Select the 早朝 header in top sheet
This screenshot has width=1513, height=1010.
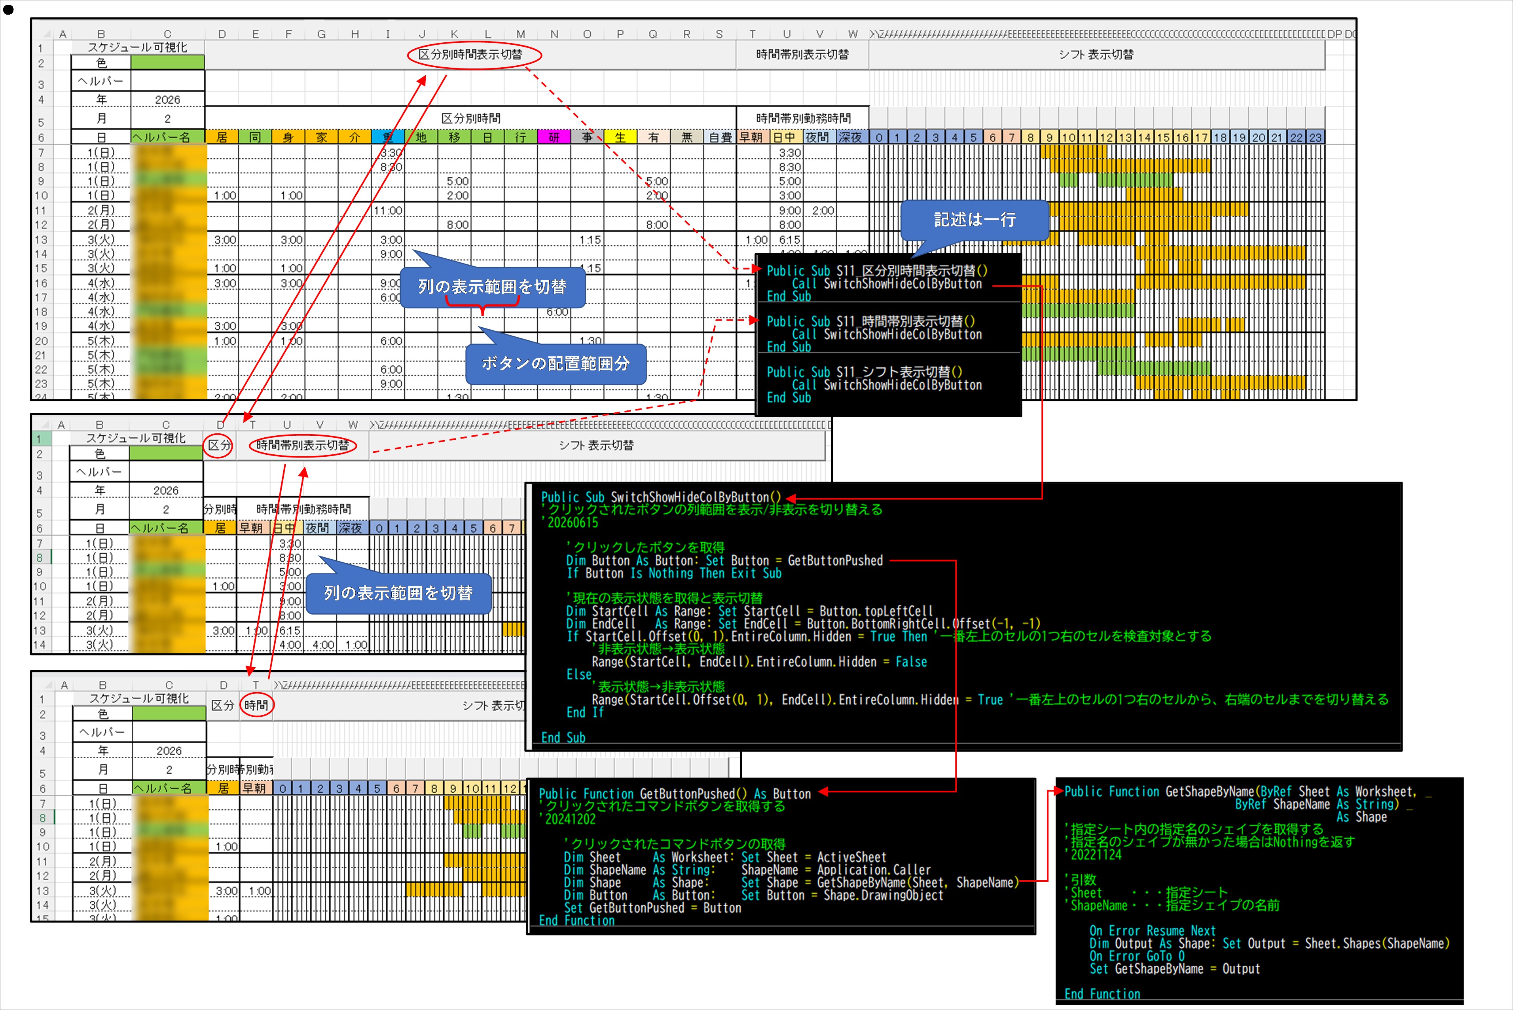752,137
